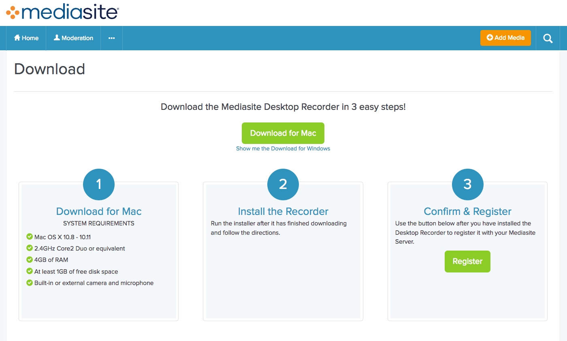Click the step 2 circle icon
This screenshot has height=341, width=567.
point(283,184)
